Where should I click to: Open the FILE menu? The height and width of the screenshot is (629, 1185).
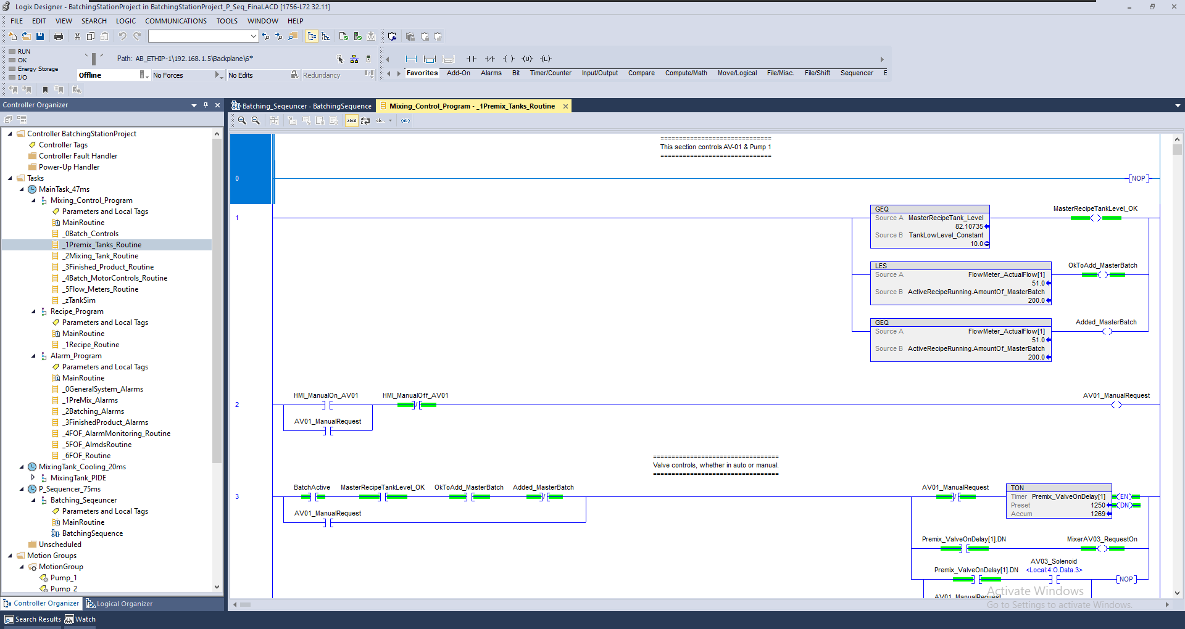[17, 21]
